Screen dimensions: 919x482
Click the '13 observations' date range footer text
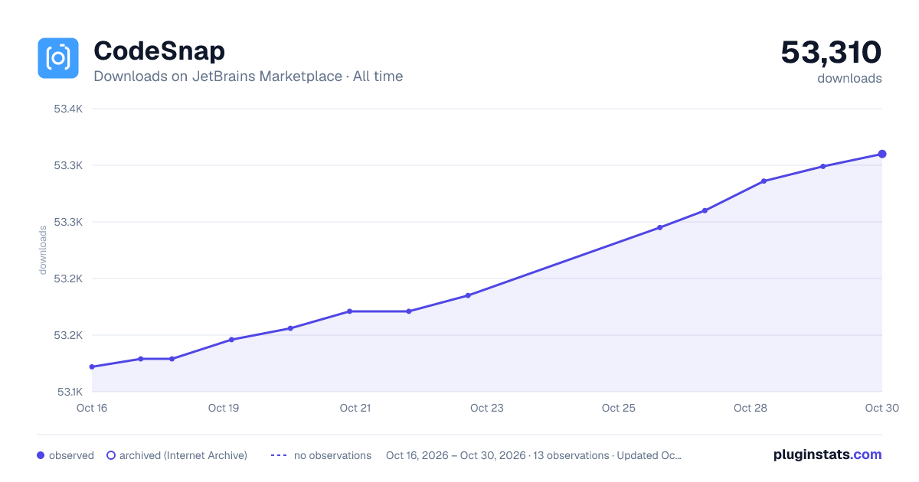coord(533,455)
